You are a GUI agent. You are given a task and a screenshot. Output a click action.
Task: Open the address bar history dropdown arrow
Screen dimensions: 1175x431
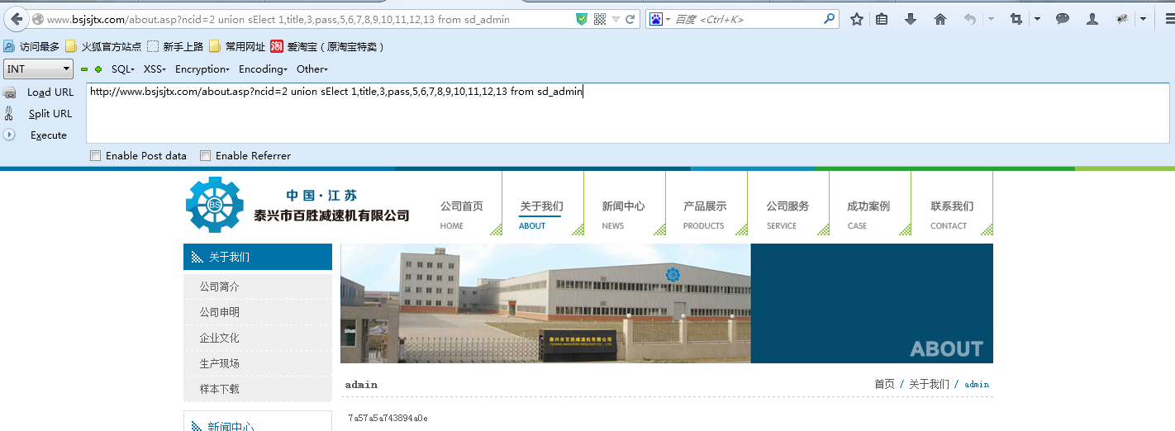pyautogui.click(x=616, y=19)
